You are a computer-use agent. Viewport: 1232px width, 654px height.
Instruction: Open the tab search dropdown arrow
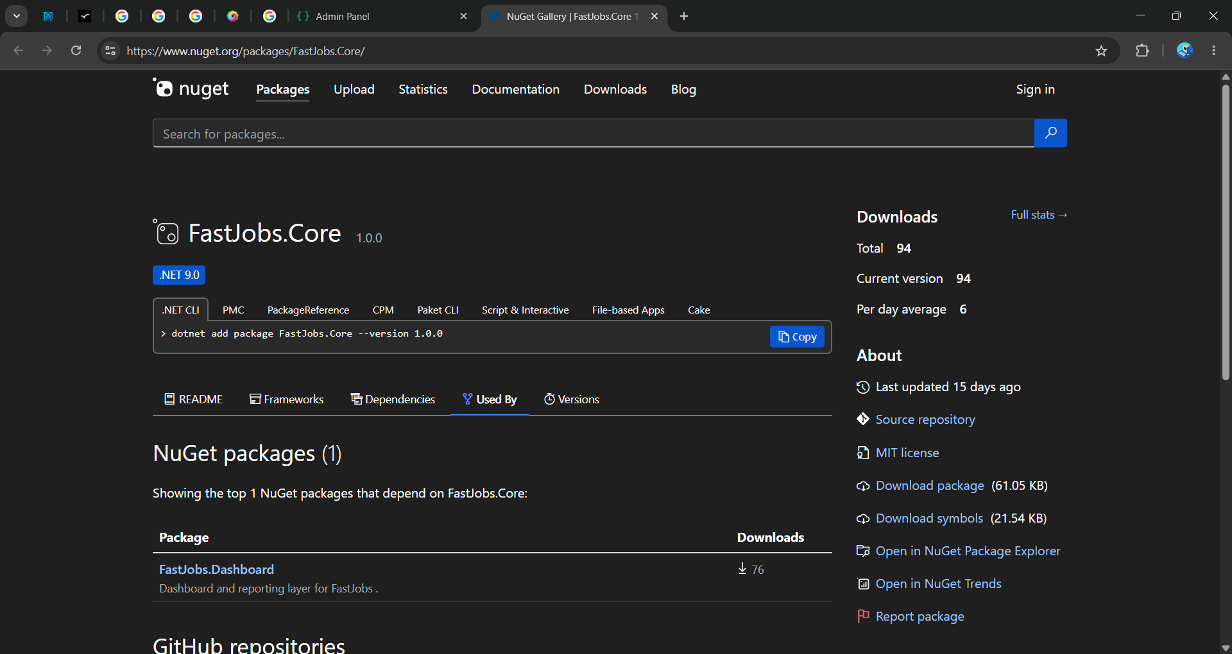pos(17,16)
